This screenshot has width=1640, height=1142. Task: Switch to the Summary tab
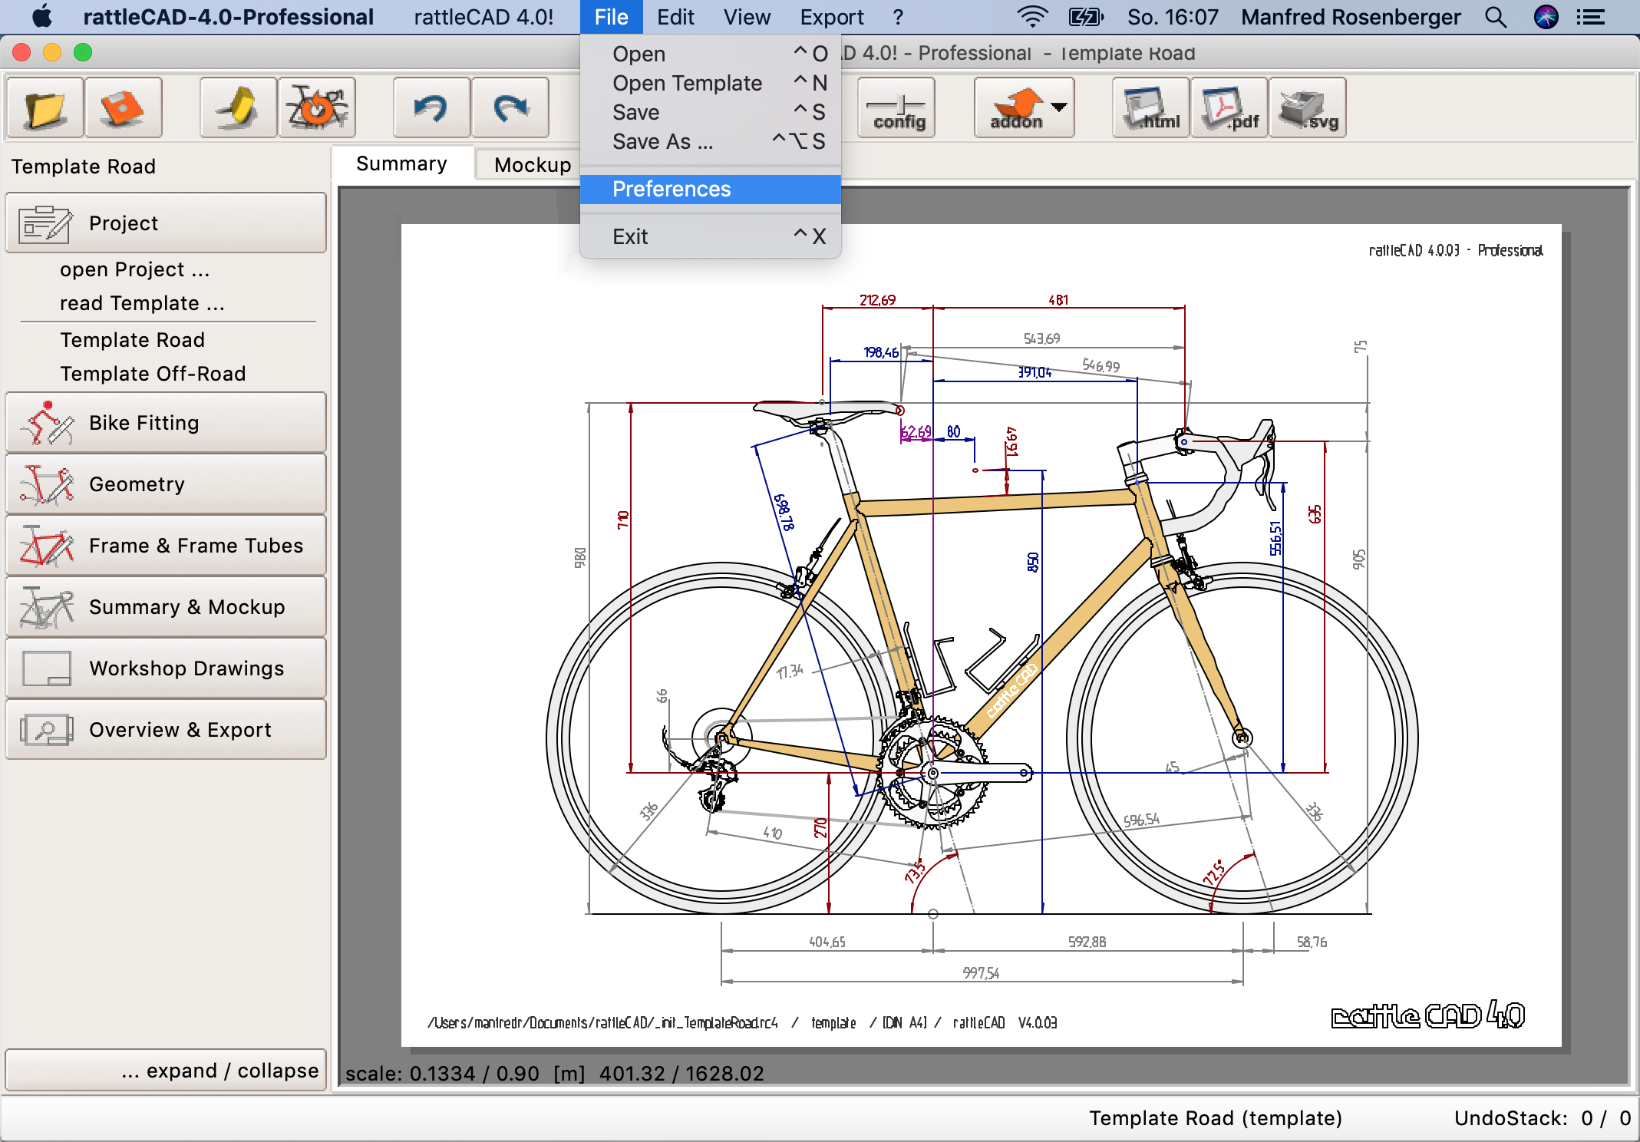click(401, 163)
